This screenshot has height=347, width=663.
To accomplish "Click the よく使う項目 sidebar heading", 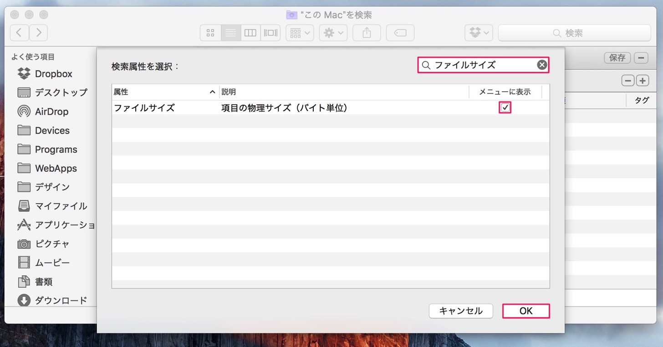I will click(33, 57).
